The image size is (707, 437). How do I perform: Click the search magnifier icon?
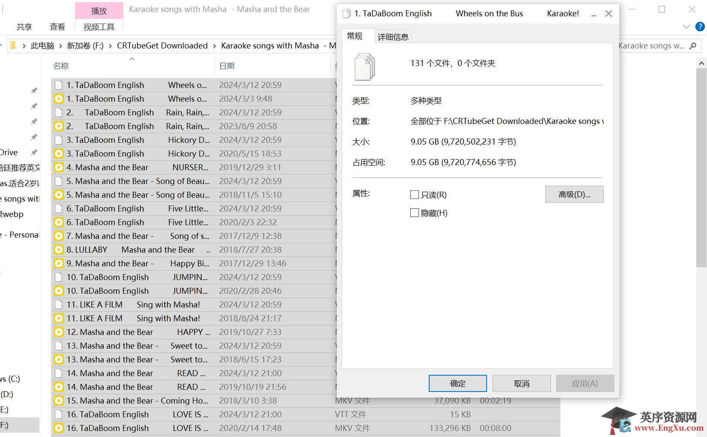(x=693, y=46)
